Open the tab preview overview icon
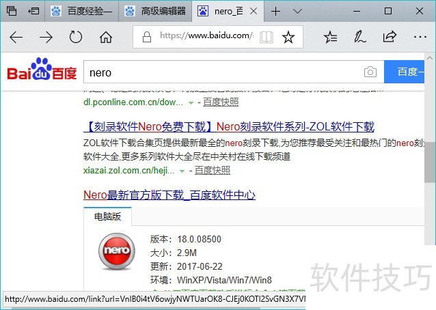436x310 pixels. tap(12, 11)
